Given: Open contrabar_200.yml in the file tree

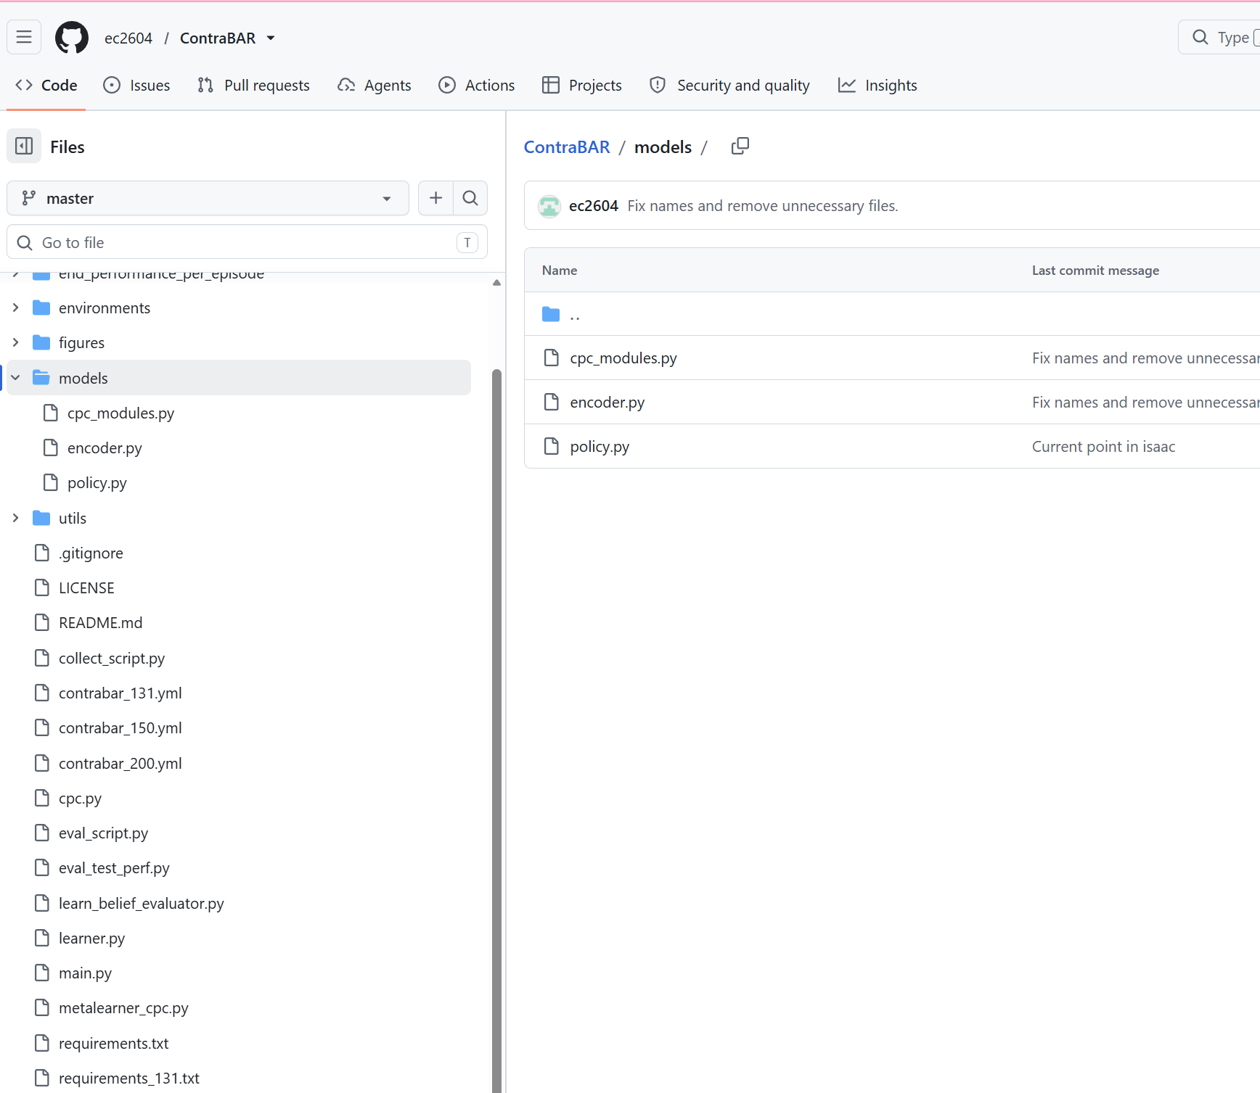Looking at the screenshot, I should coord(120,763).
